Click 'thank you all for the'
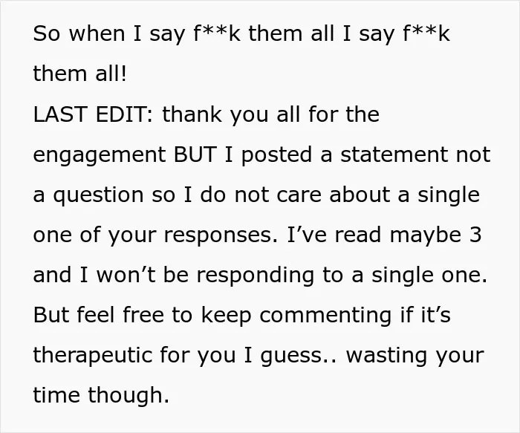The height and width of the screenshot is (433, 520). tap(271, 115)
